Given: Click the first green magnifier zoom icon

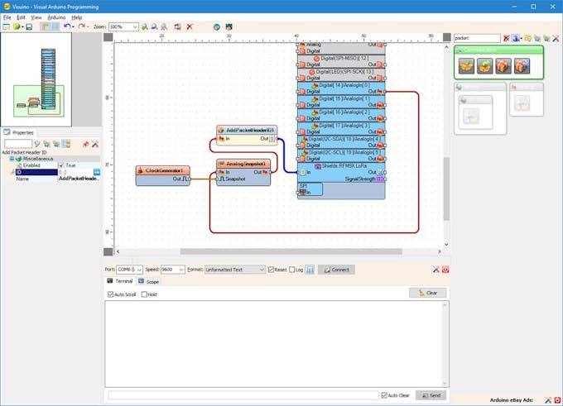Looking at the screenshot, I should click(145, 27).
